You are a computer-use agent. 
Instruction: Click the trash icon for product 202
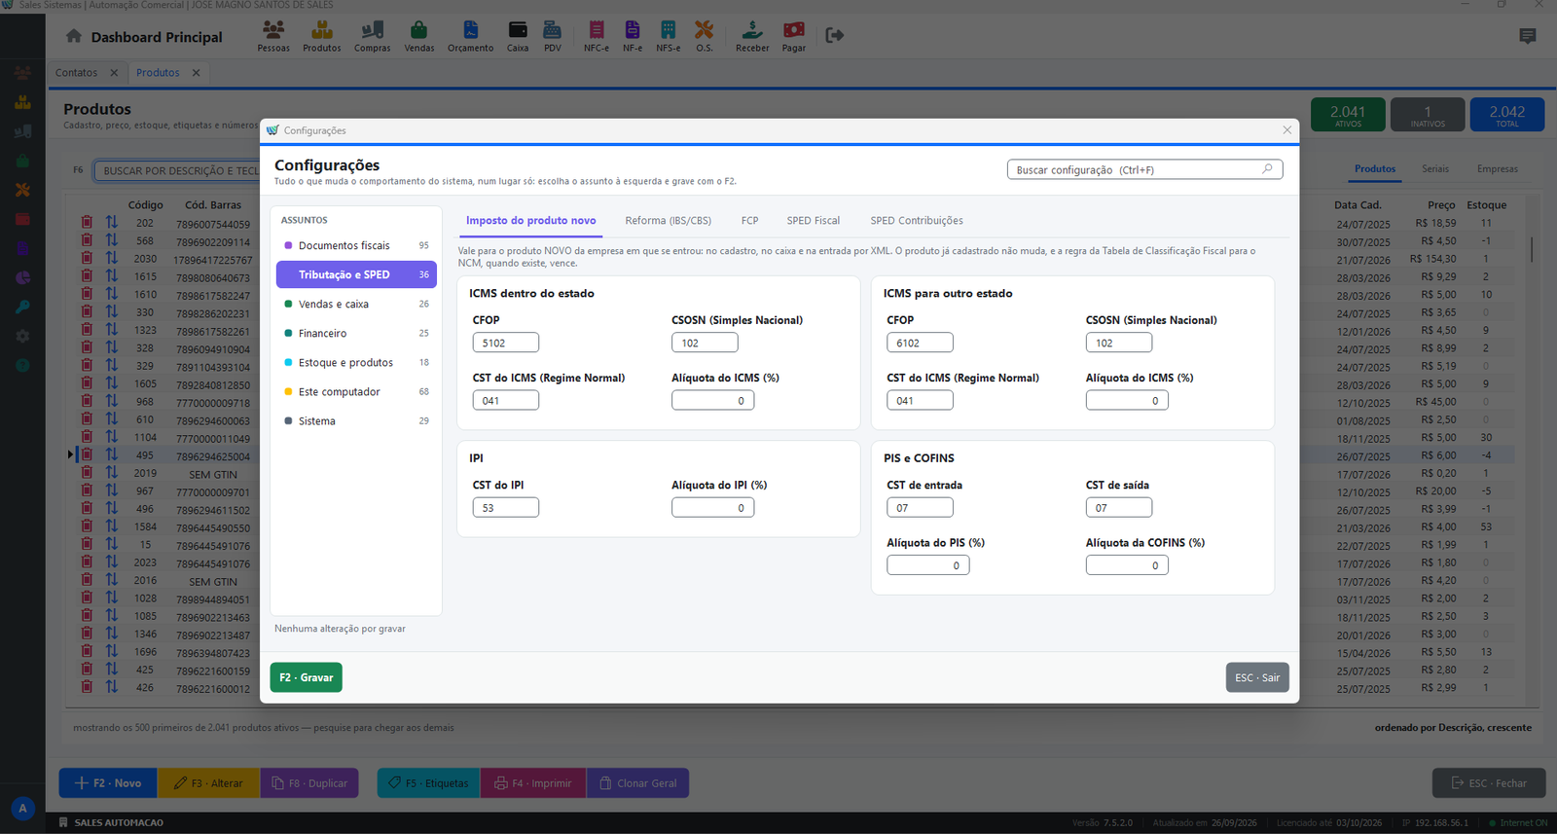(87, 223)
